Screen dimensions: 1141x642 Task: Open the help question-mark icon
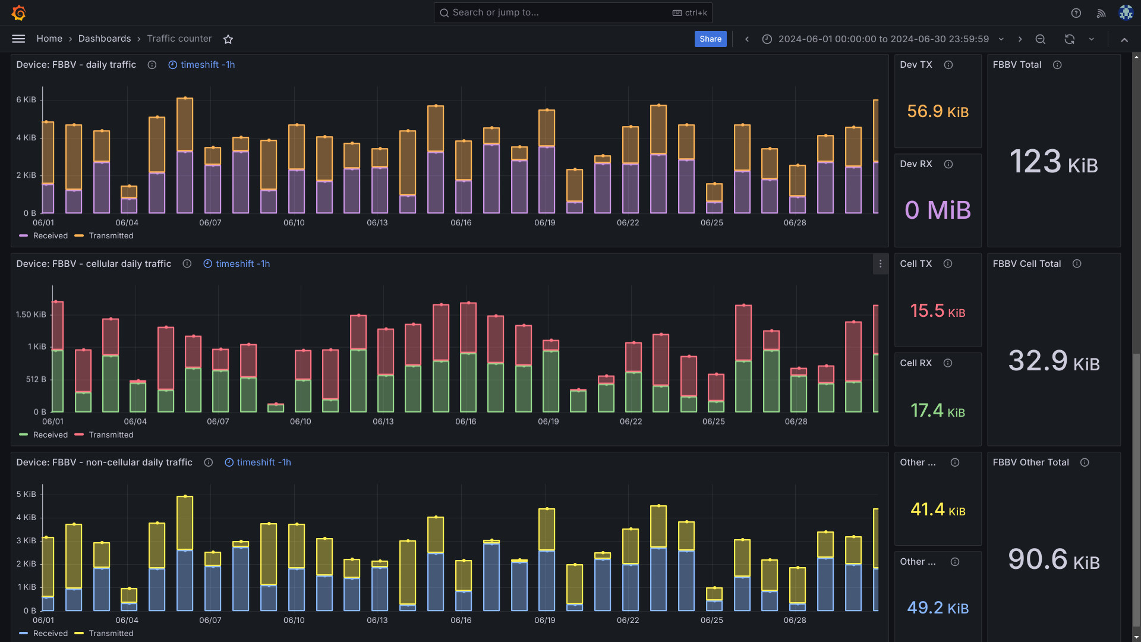(x=1076, y=13)
